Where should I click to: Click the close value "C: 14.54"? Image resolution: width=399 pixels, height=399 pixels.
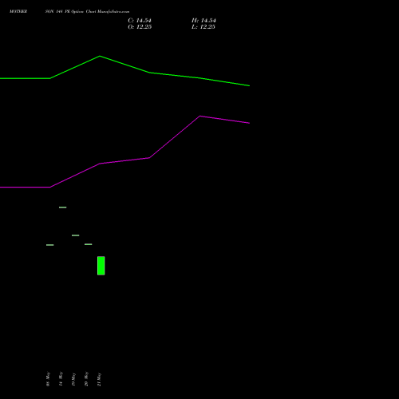pos(140,21)
